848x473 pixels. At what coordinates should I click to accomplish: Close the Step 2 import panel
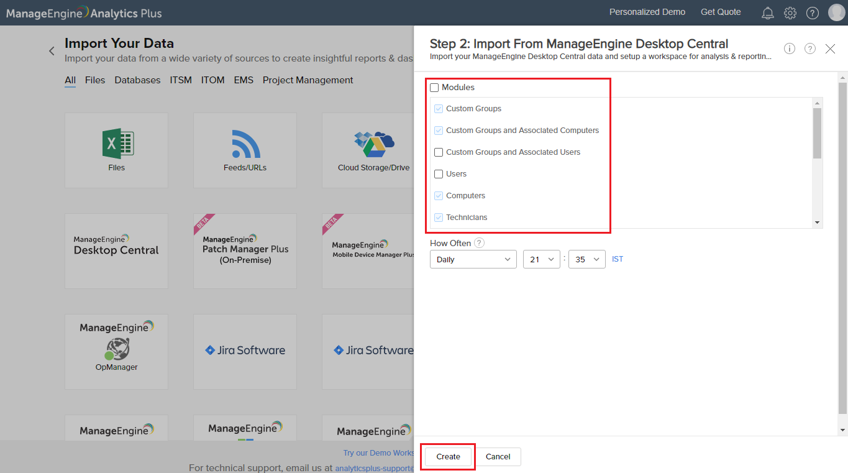[x=830, y=48]
